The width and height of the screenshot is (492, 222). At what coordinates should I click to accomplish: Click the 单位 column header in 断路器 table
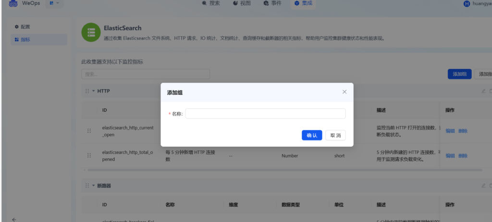coord(339,205)
